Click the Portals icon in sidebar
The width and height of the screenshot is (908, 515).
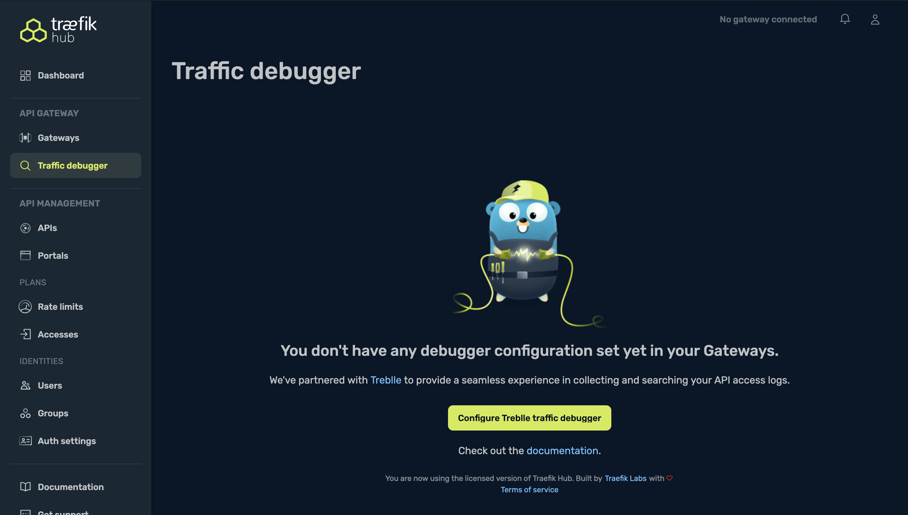[25, 255]
